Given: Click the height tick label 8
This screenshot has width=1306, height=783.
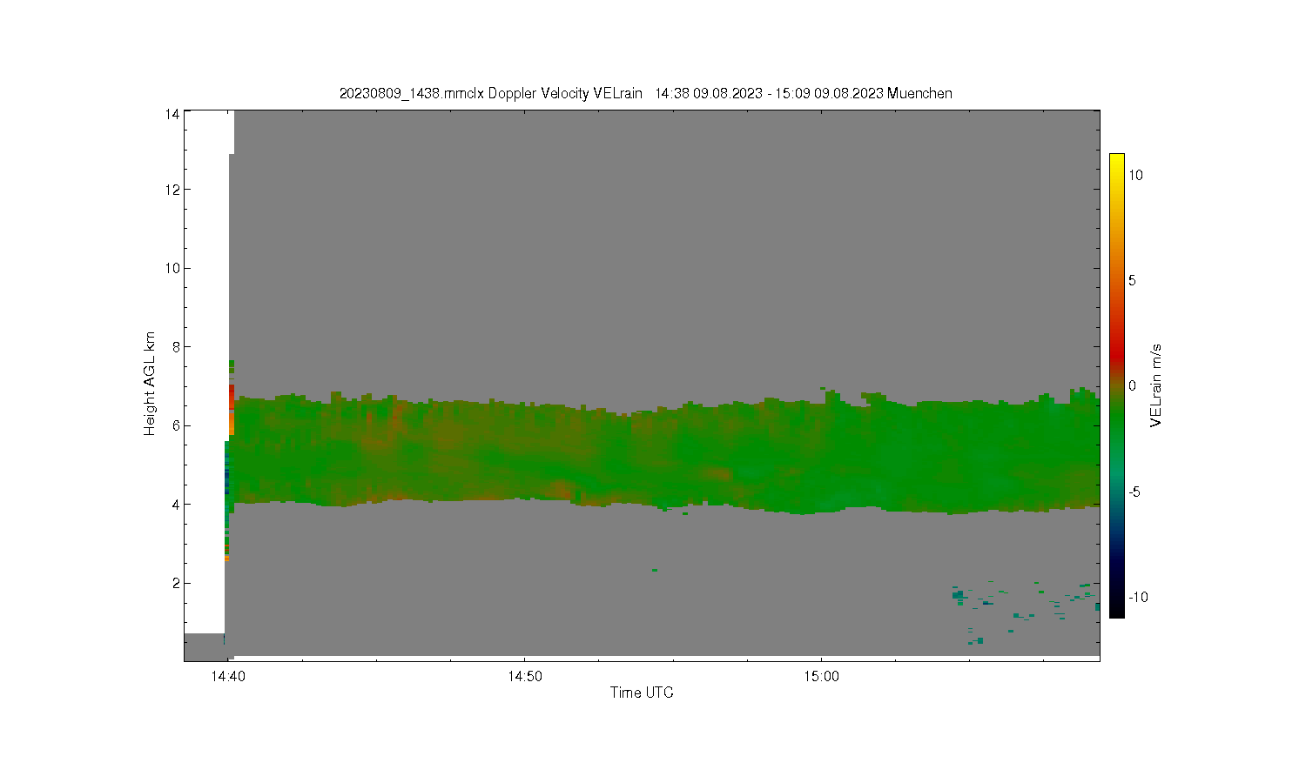Looking at the screenshot, I should click(176, 347).
